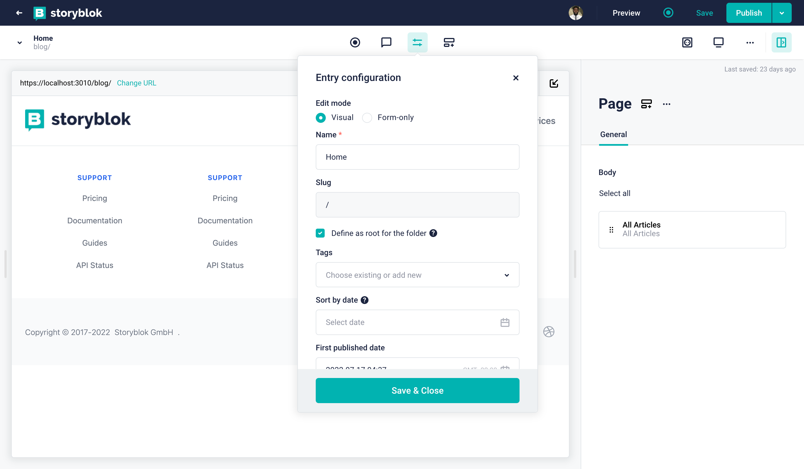Click first column API Status link
804x469 pixels.
95,265
